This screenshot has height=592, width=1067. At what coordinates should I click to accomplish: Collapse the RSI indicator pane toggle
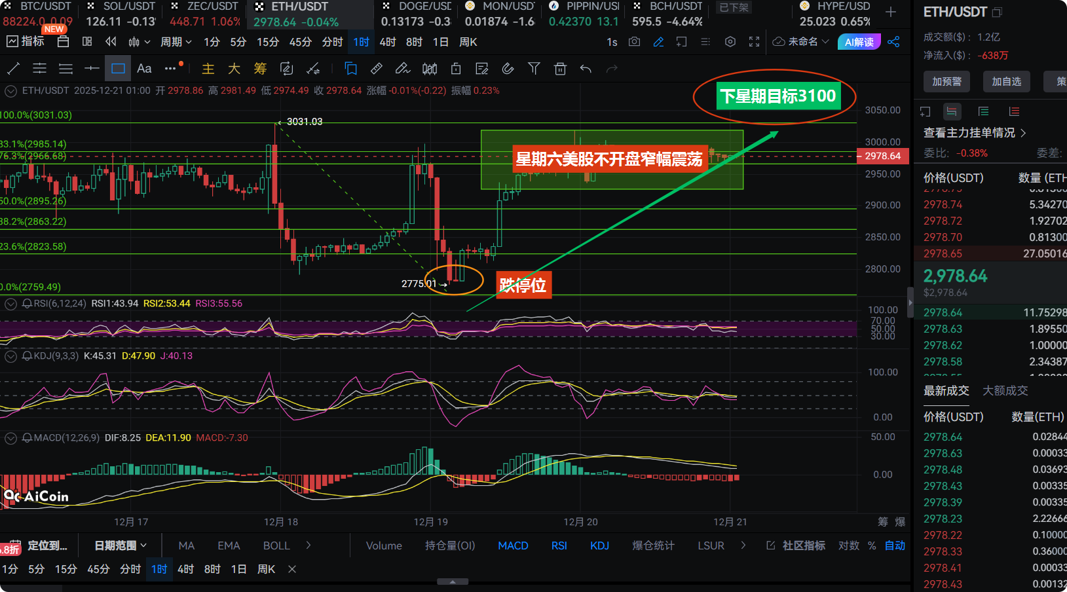10,303
